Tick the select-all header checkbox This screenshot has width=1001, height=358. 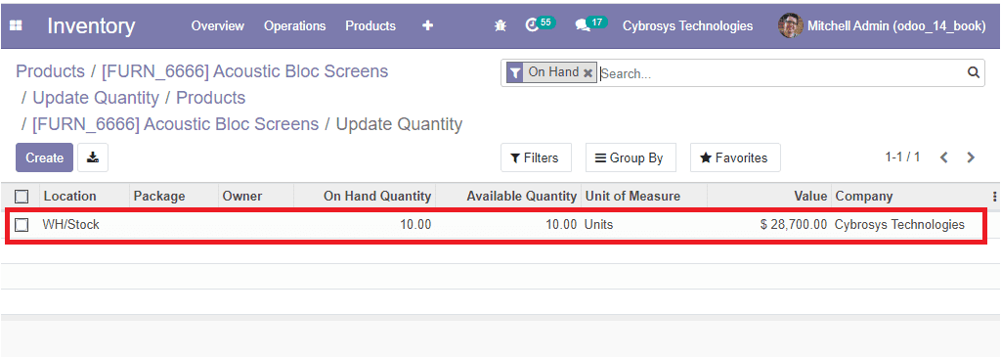click(22, 197)
